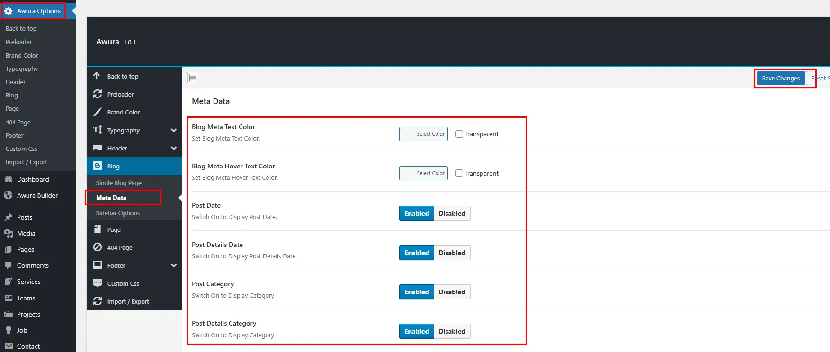Click the Posts pushpin icon
The height and width of the screenshot is (352, 830).
pyautogui.click(x=8, y=217)
